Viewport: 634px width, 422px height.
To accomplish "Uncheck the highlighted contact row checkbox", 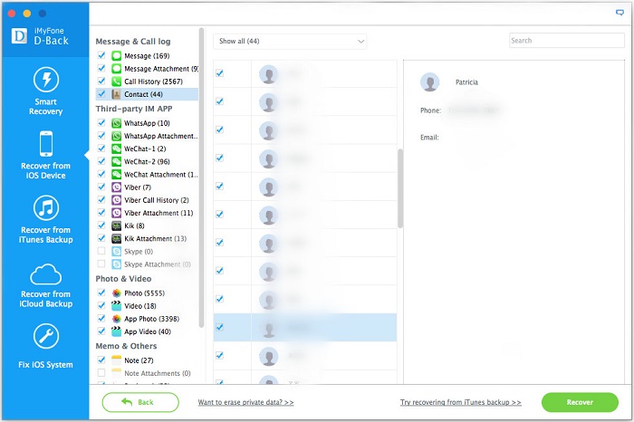I will (219, 327).
